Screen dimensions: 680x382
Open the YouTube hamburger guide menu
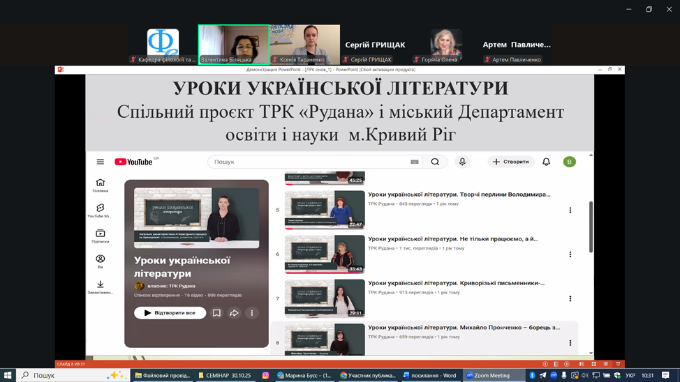click(x=101, y=162)
